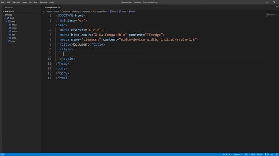279x156 pixels.
Task: Close the Example.html tab
Action: click(59, 7)
